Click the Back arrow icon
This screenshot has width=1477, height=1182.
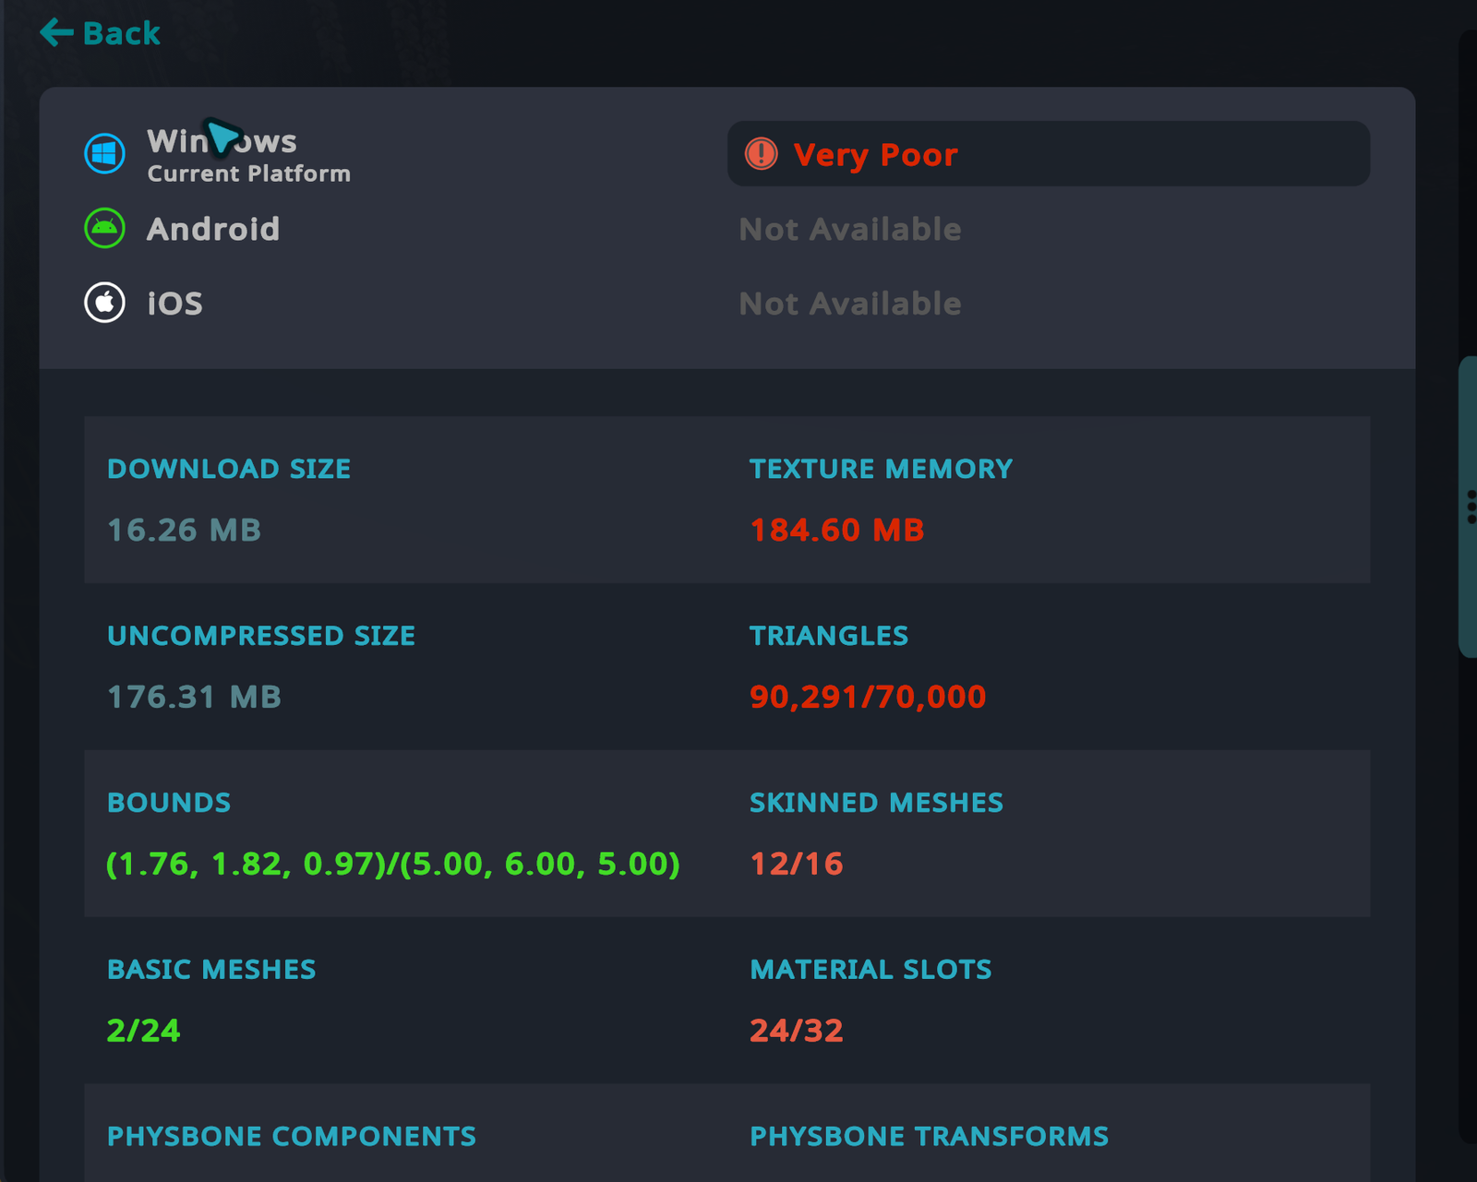[56, 32]
